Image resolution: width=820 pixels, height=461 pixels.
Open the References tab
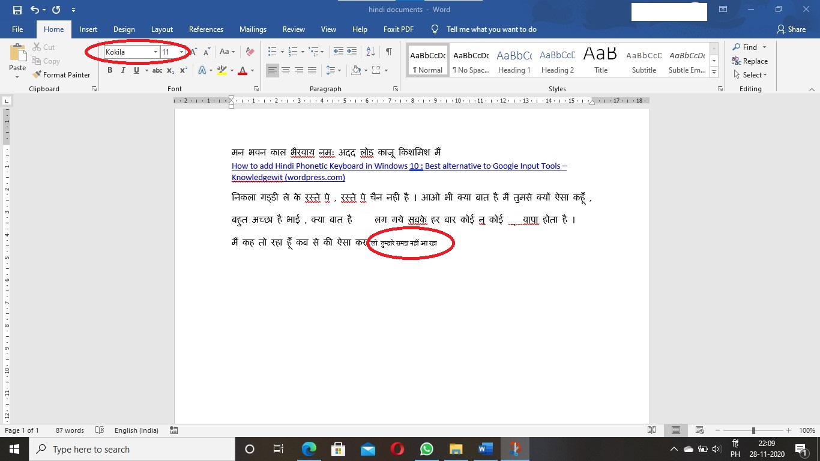[206, 29]
